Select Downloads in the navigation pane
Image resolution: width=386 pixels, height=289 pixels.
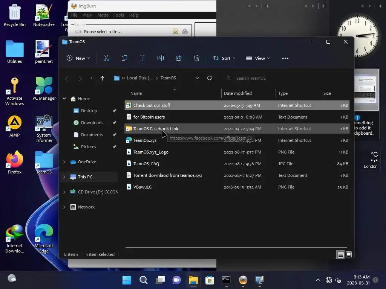coord(92,123)
